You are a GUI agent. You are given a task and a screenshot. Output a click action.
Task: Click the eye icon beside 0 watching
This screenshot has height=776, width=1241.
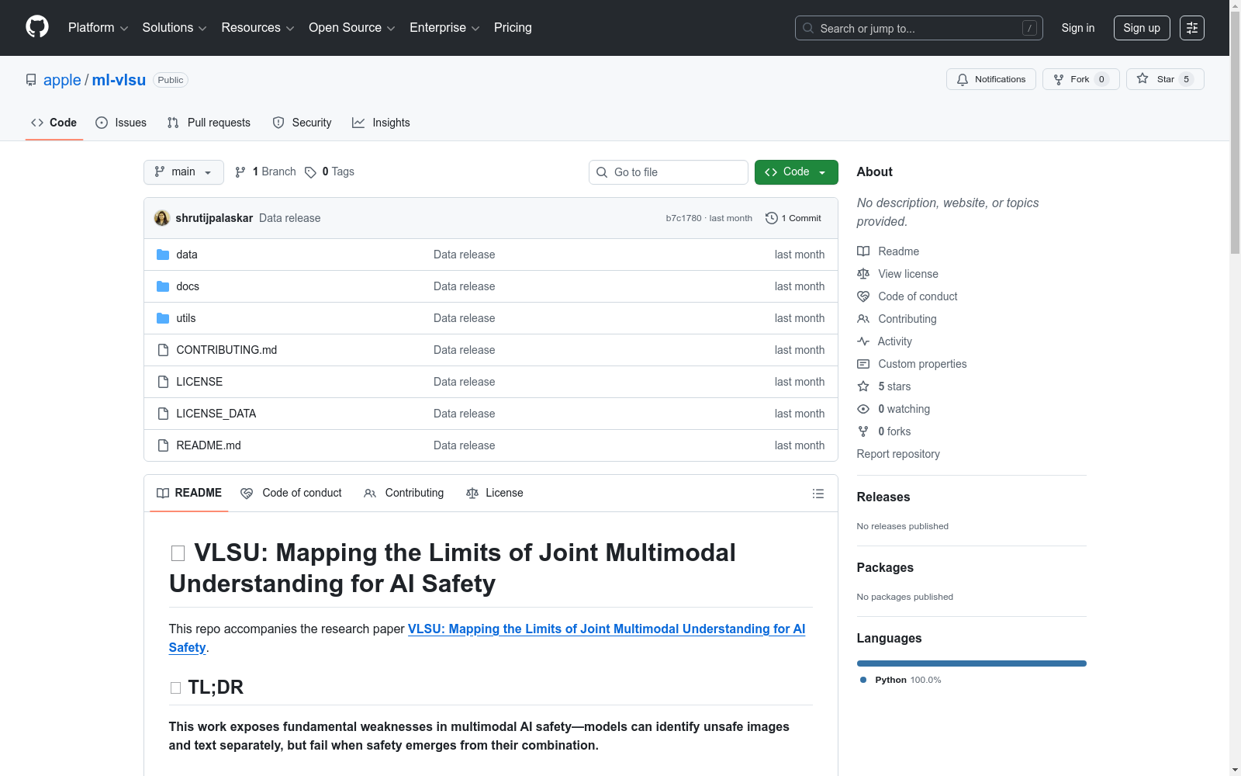pyautogui.click(x=863, y=409)
